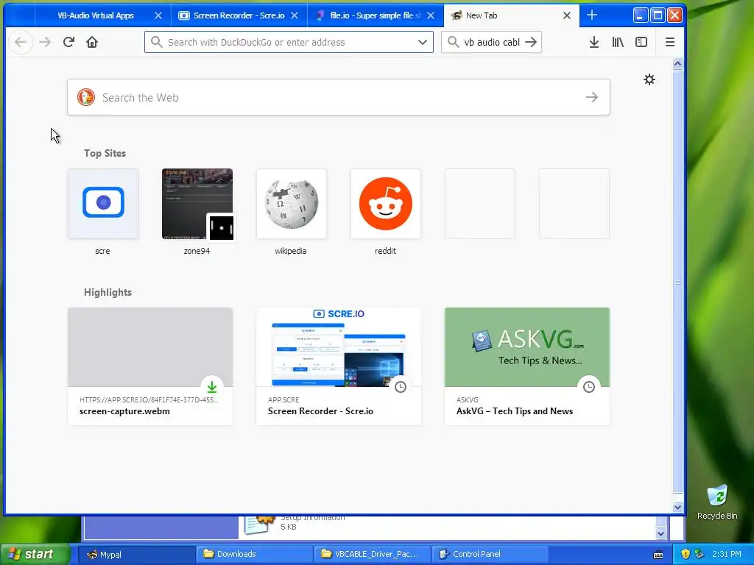Image resolution: width=754 pixels, height=565 pixels.
Task: Click the 'vb audio cabl' search box
Action: point(491,42)
